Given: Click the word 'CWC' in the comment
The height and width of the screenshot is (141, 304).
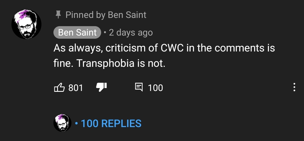Looking at the screenshot, I should 172,48.
